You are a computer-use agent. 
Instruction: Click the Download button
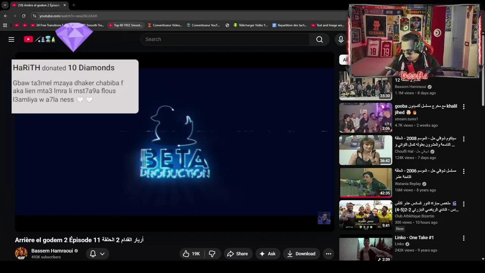point(301,254)
